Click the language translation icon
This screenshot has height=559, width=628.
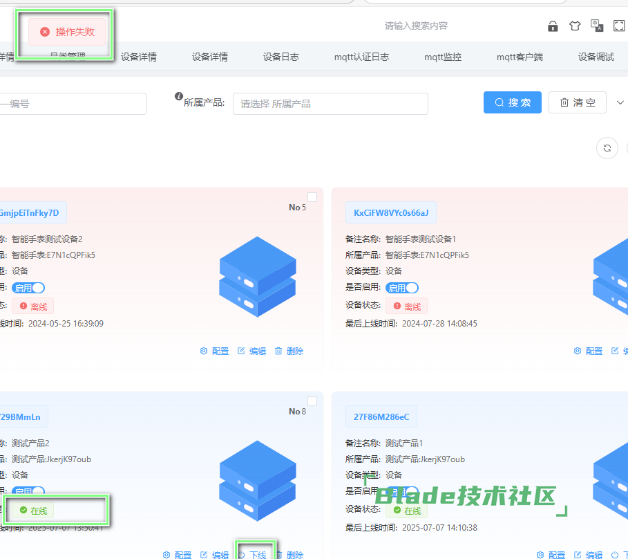tap(597, 26)
